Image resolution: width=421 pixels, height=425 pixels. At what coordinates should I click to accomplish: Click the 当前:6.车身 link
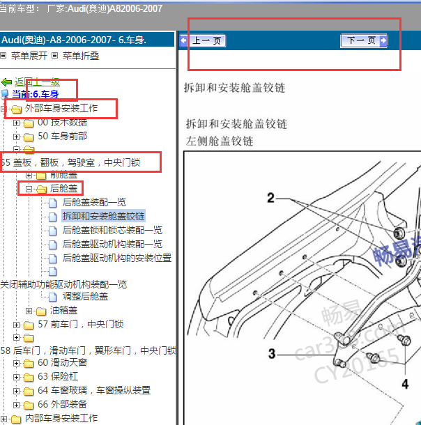(36, 94)
